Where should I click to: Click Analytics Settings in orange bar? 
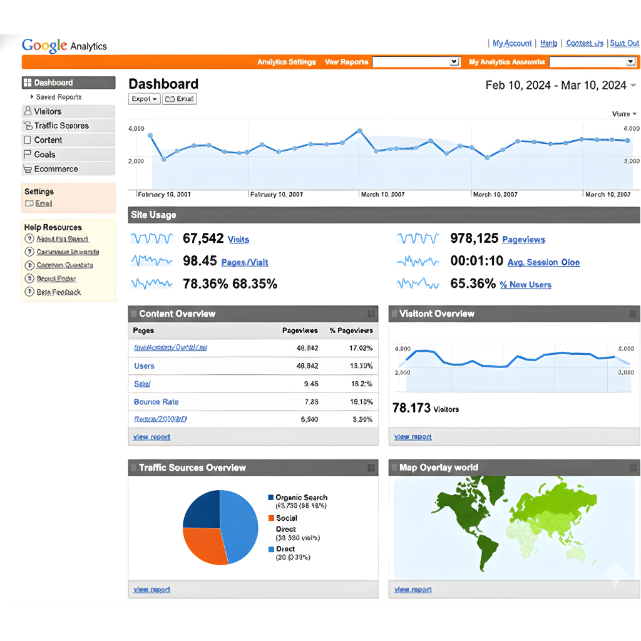(x=287, y=62)
